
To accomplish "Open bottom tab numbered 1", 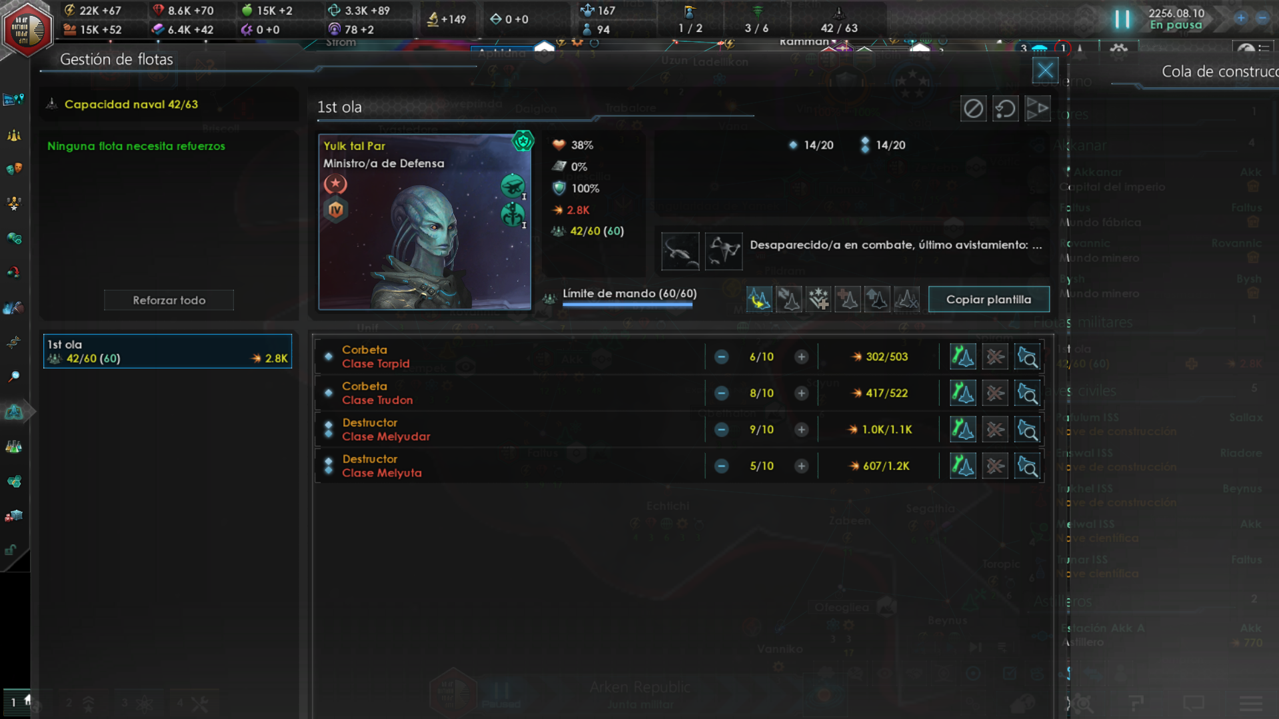I will 18,702.
